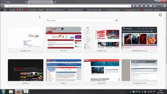The width and height of the screenshot is (167, 94).
Task: Open the Camtasia taskbar icon
Action: (26, 92)
